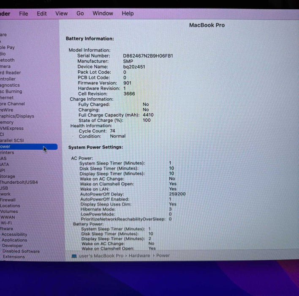The image size is (299, 296).
Task: Click the Charge Information label
Action: click(x=92, y=99)
